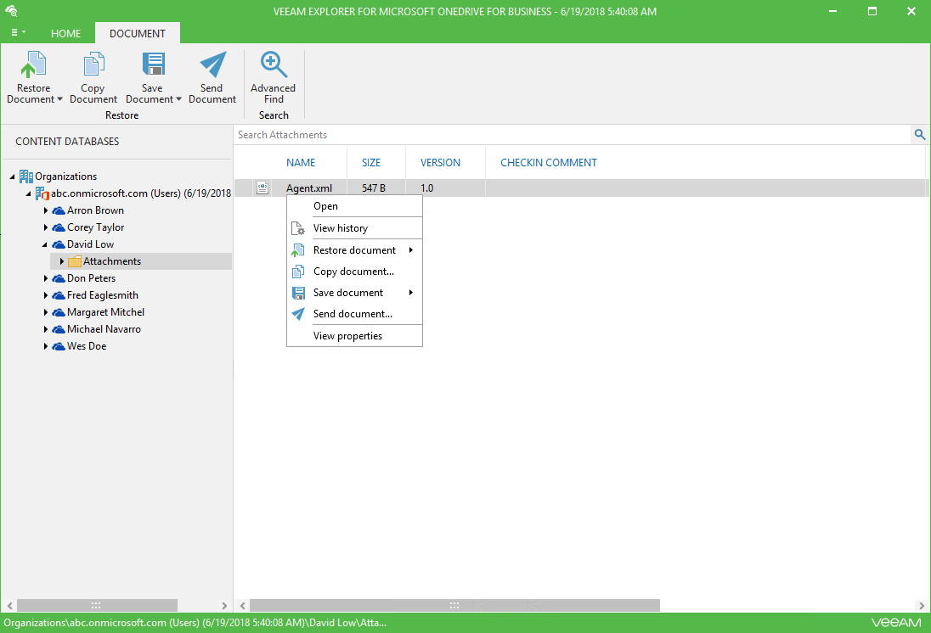Choose Copy document... menu entry

[x=354, y=272]
